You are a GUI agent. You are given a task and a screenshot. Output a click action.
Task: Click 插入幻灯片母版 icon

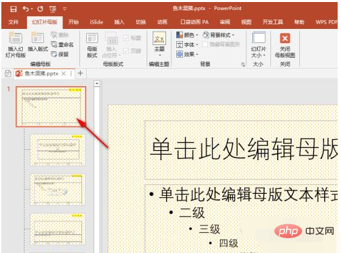click(x=15, y=45)
